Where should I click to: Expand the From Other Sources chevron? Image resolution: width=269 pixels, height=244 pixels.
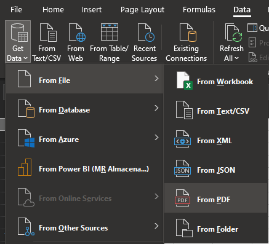point(156,226)
